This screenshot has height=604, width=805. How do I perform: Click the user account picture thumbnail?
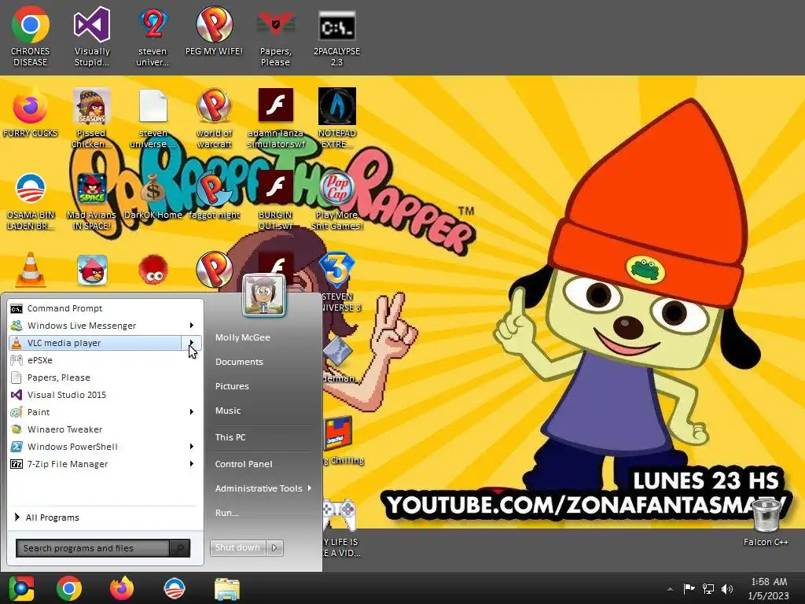pos(264,296)
